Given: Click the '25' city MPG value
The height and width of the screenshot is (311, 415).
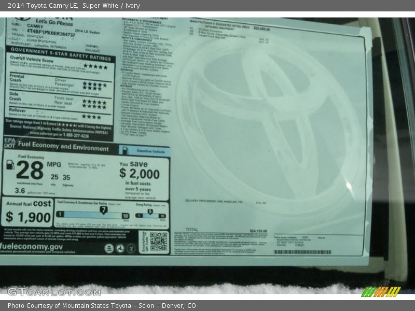Looking at the screenshot, I should coord(54,177).
